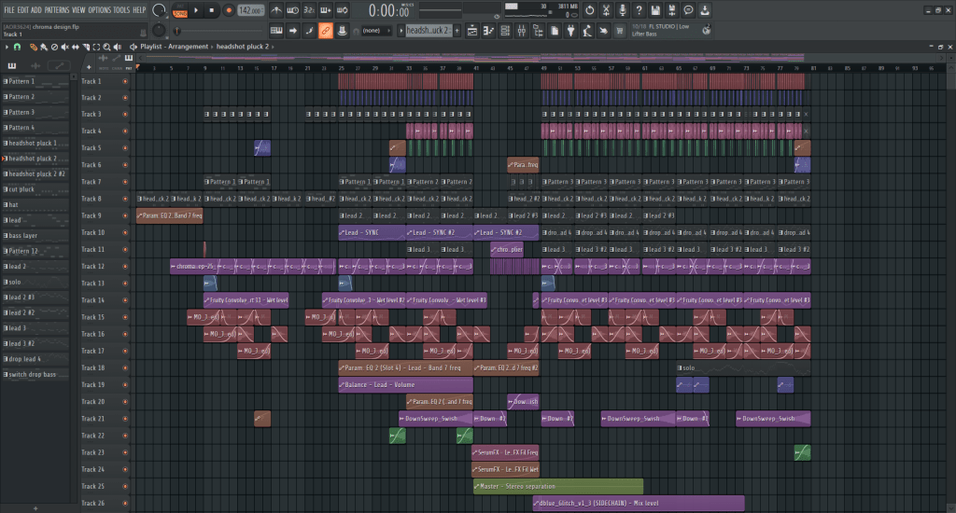
Task: Click the Record button in transport
Action: (228, 10)
